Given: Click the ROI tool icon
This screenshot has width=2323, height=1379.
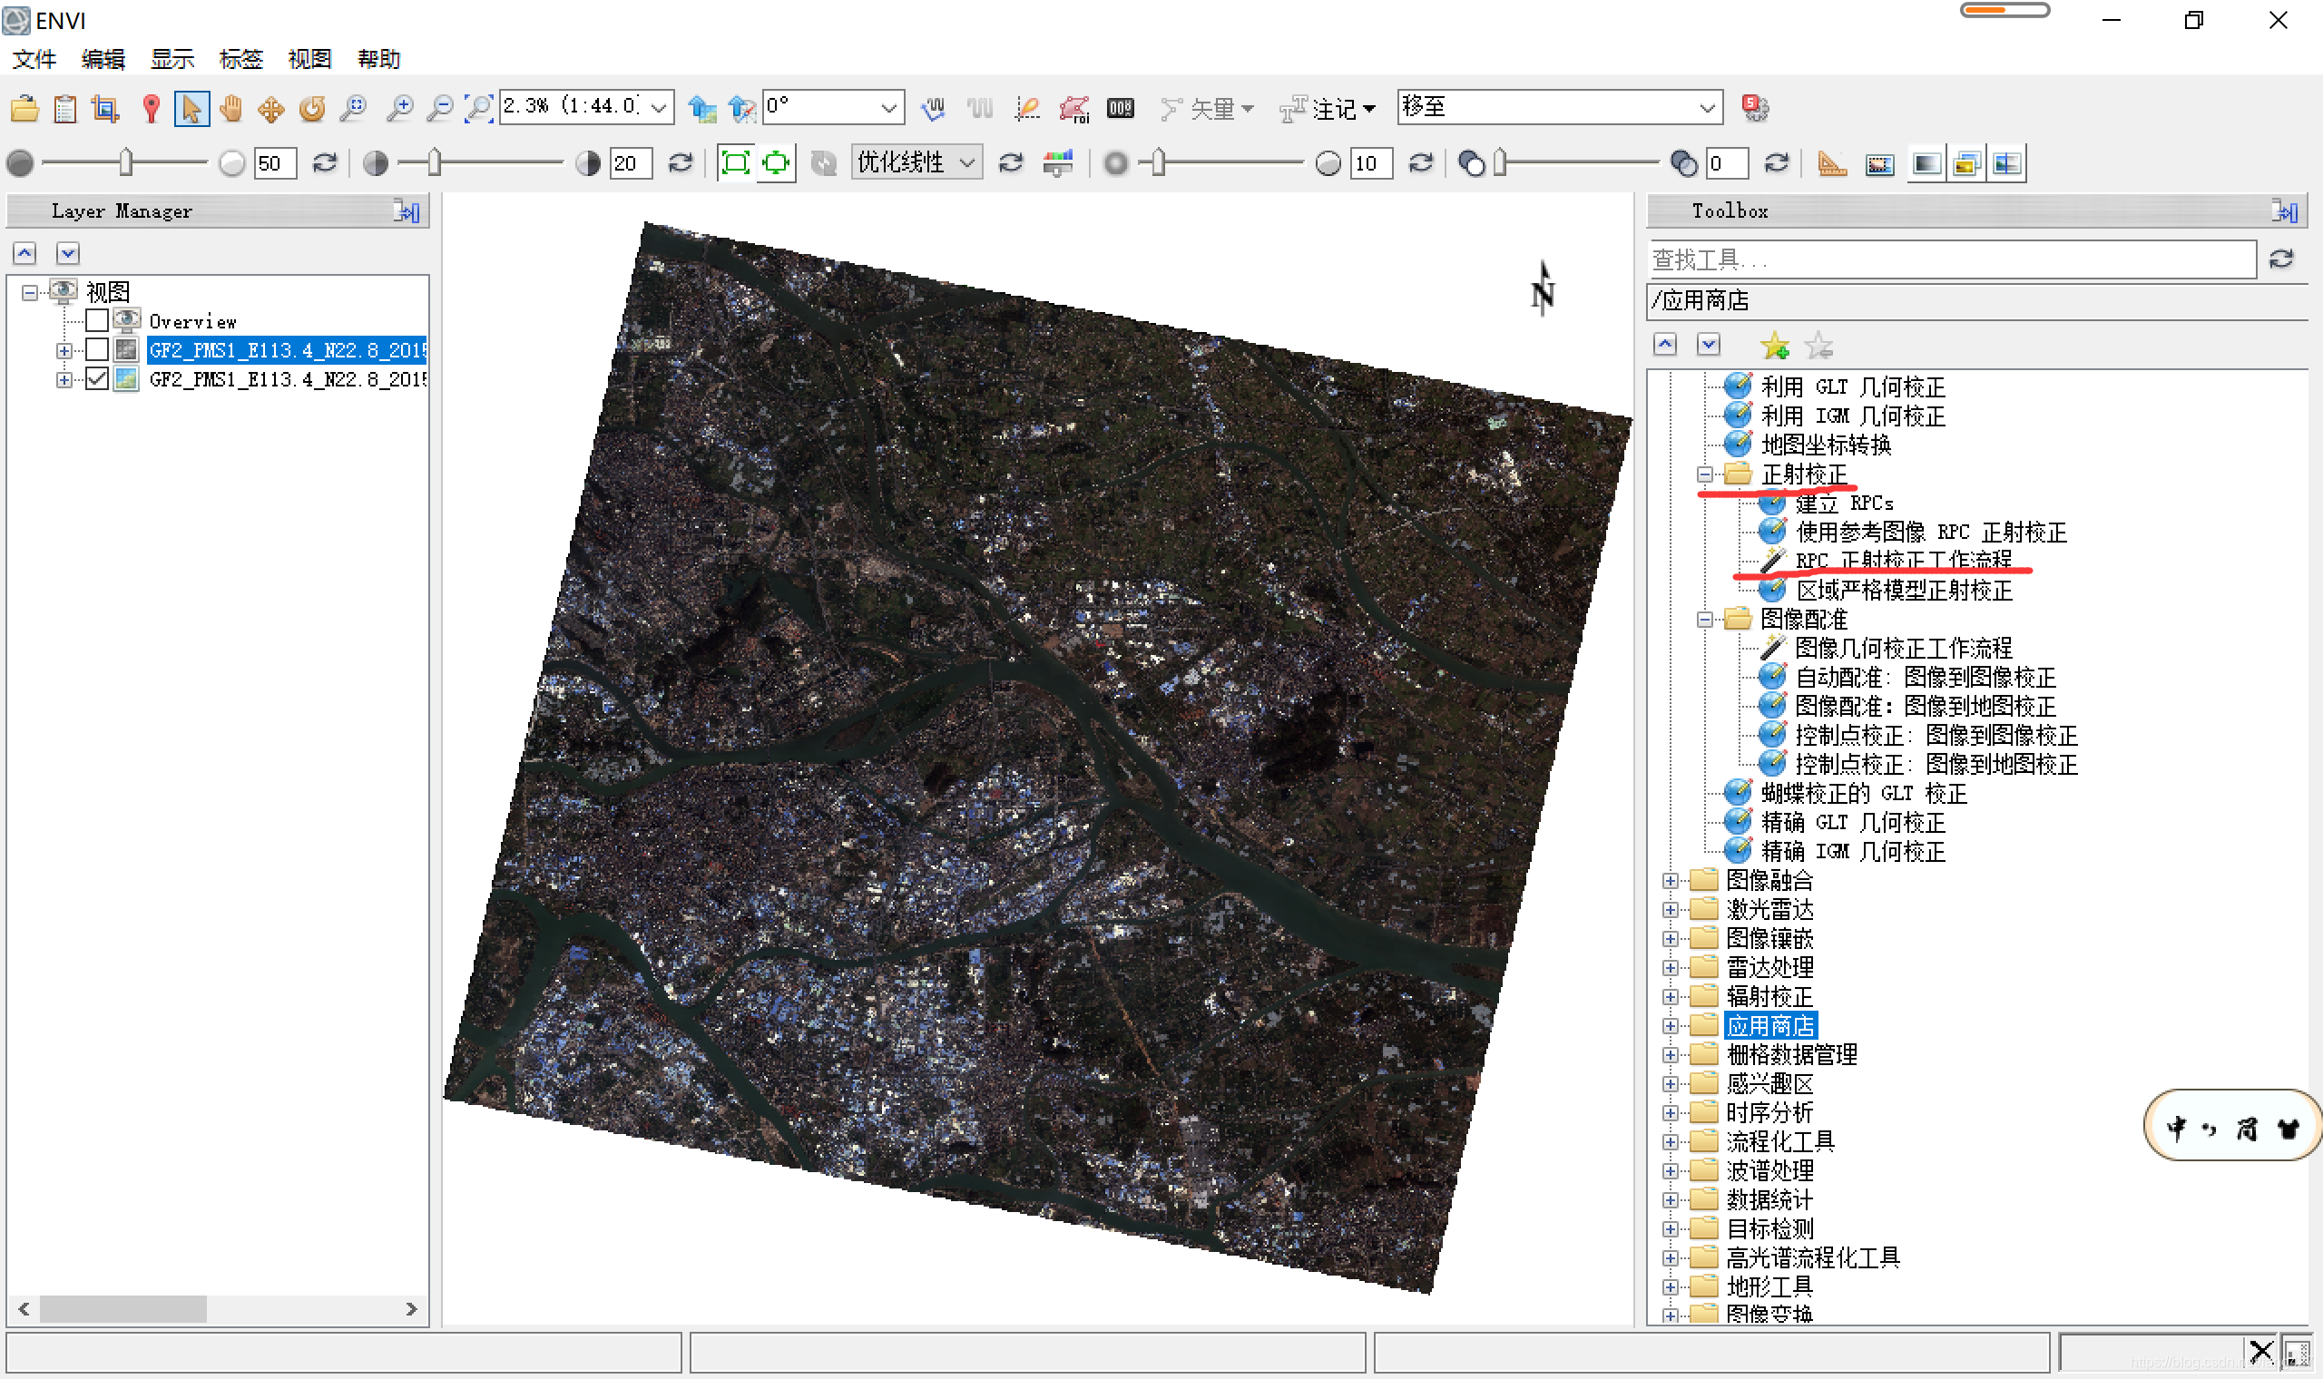Looking at the screenshot, I should 1074,109.
